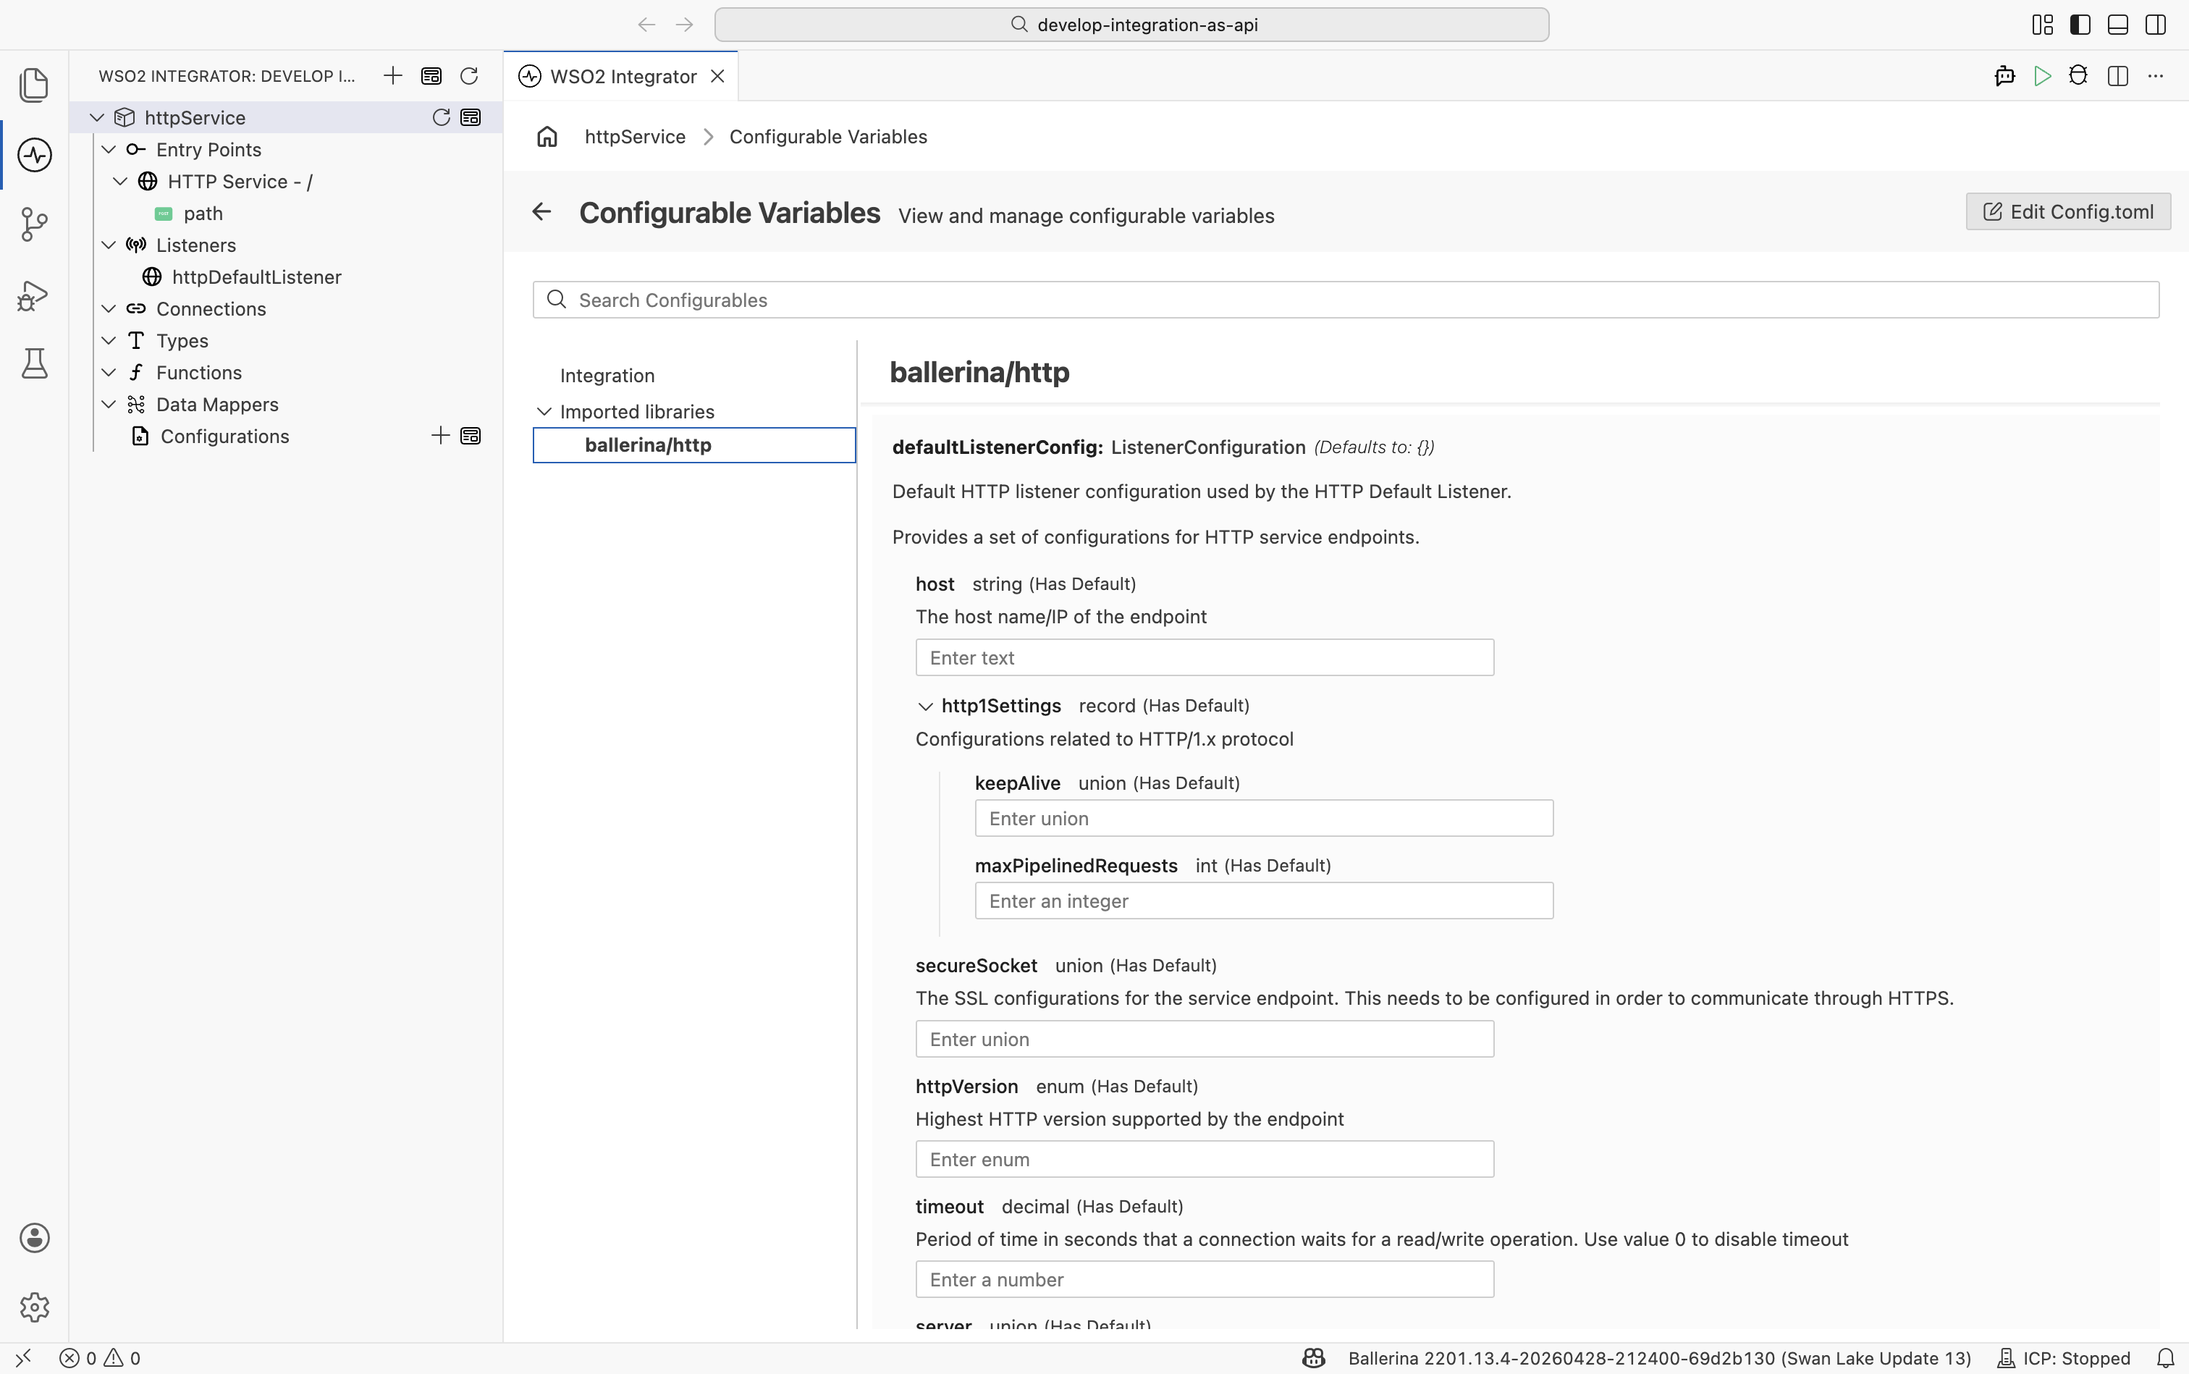Screen dimensions: 2189x1374
Task: Collapse the Functions tree node
Action: pos(108,371)
